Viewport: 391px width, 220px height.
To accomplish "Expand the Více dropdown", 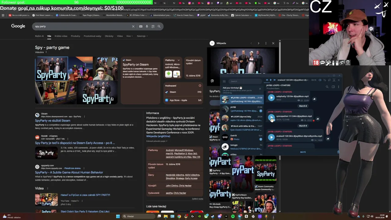I will (x=130, y=36).
